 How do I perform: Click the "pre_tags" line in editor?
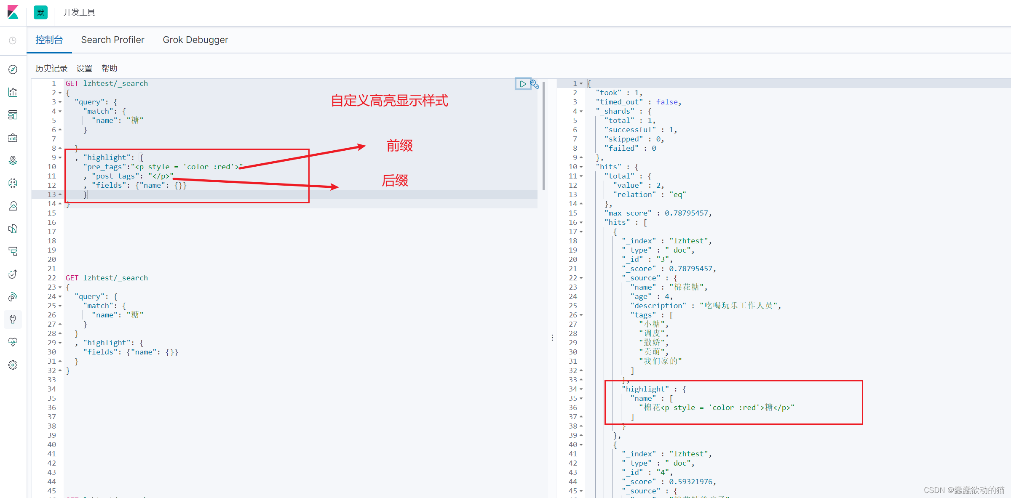(163, 167)
